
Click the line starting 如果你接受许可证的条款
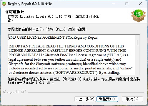coord(74,79)
